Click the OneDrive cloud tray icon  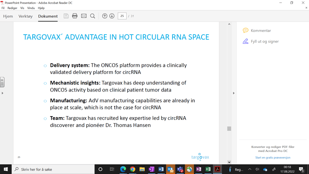265,170
